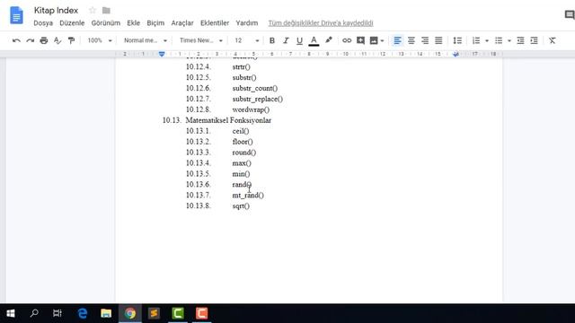Click the substr_replace() entry
The width and height of the screenshot is (575, 323).
258,99
